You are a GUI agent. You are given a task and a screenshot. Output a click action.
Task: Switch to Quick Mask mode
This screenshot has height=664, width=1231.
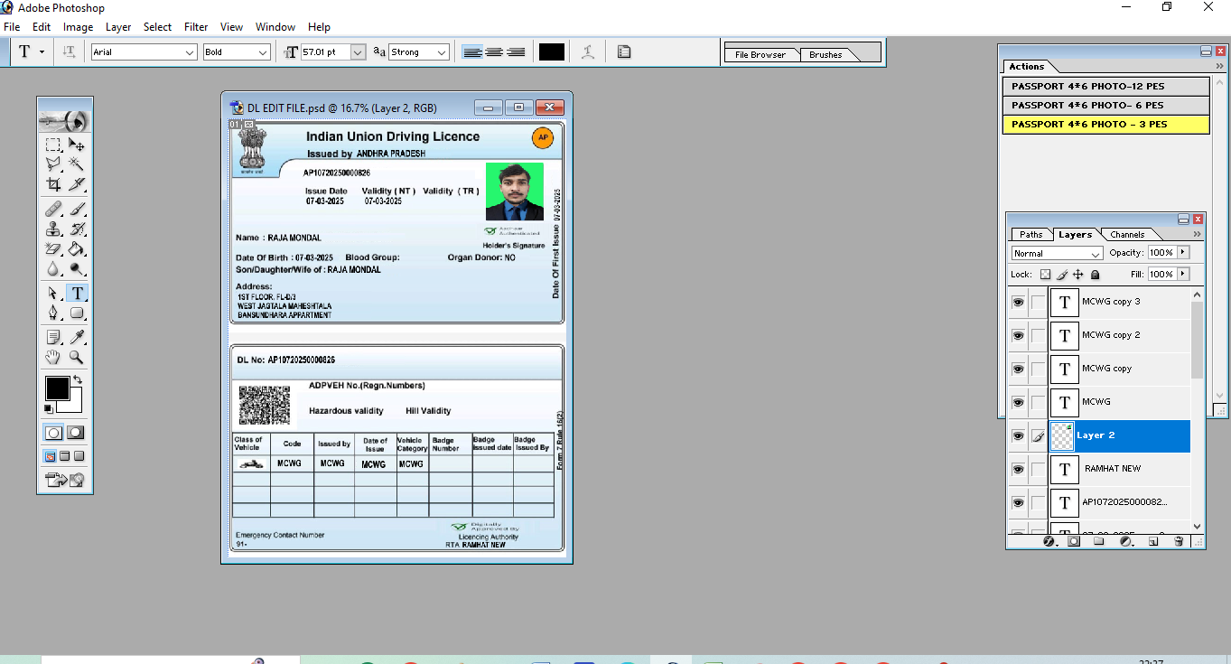[76, 433]
